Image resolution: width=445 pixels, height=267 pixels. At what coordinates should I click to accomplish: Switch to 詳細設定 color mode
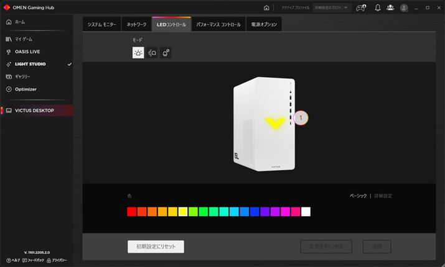pyautogui.click(x=383, y=196)
